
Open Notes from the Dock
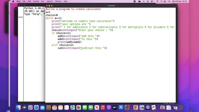61,108
